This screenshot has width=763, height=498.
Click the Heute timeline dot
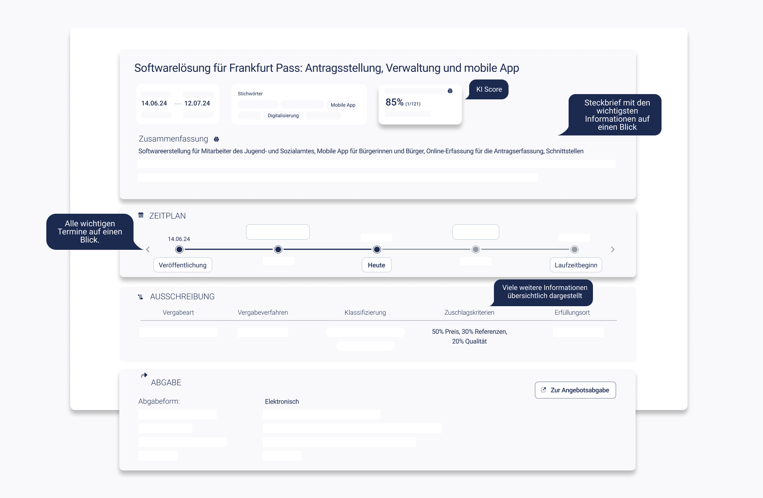click(377, 249)
